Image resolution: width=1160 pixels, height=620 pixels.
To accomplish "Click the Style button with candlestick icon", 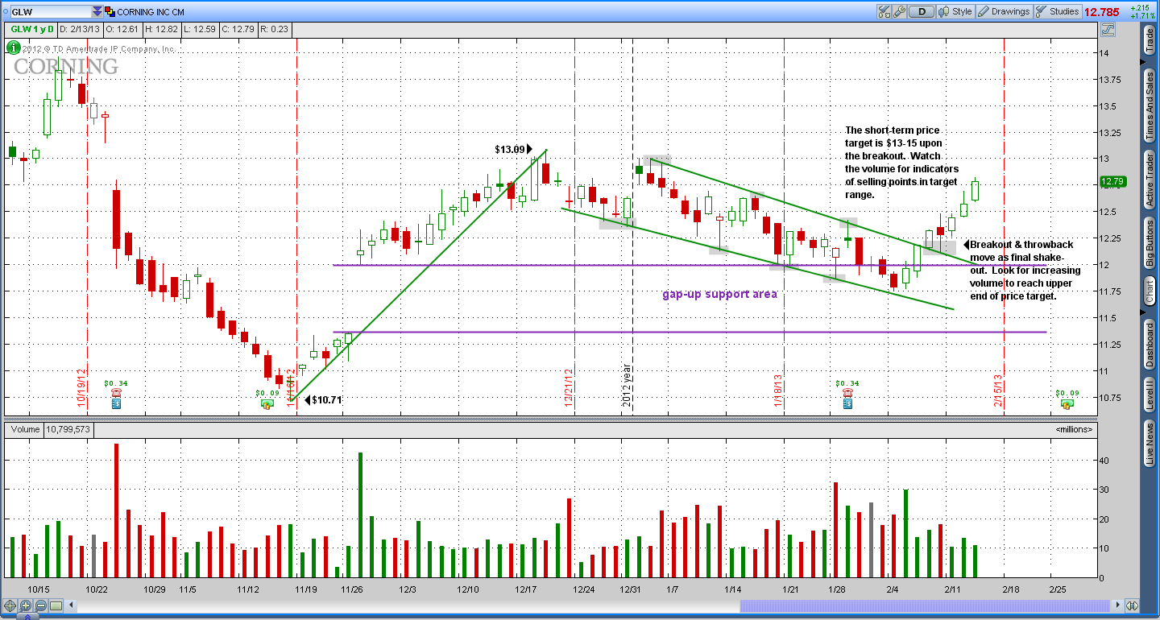I will point(955,11).
